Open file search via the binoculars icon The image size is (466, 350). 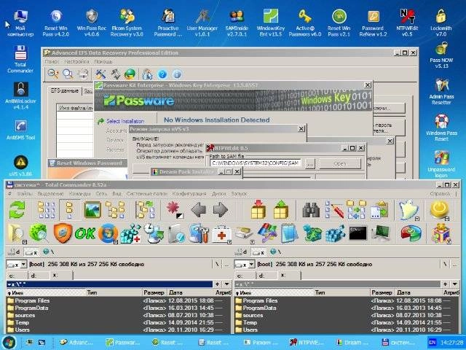[311, 210]
